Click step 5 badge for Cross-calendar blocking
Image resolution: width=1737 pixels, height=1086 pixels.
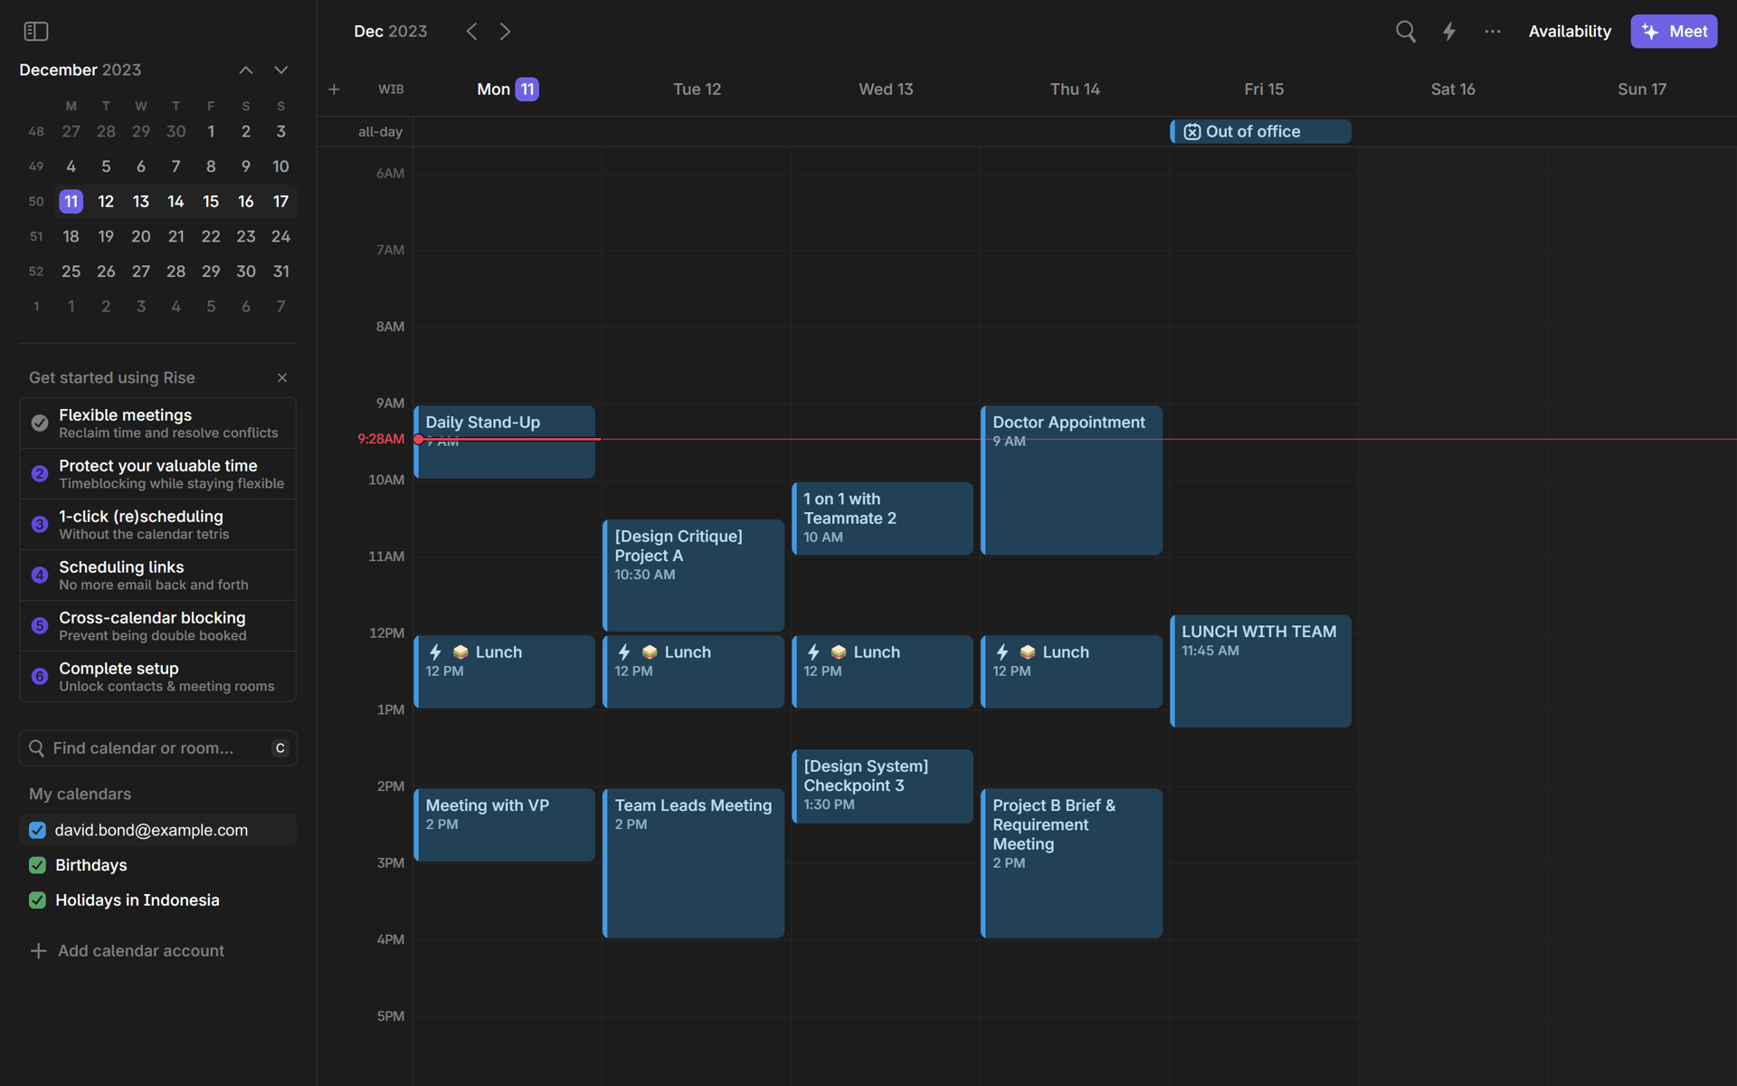click(x=40, y=625)
